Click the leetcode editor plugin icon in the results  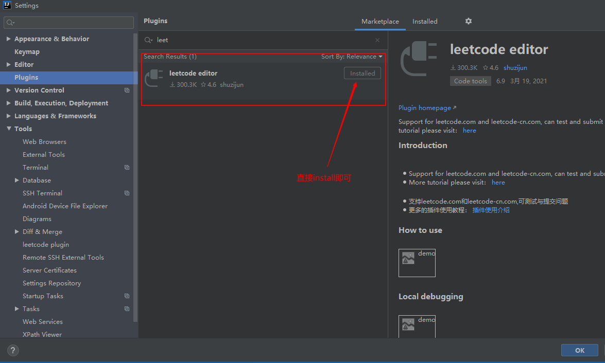(154, 78)
